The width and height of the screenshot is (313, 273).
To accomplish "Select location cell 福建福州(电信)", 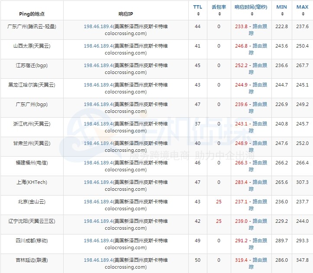I will pyautogui.click(x=32, y=166).
